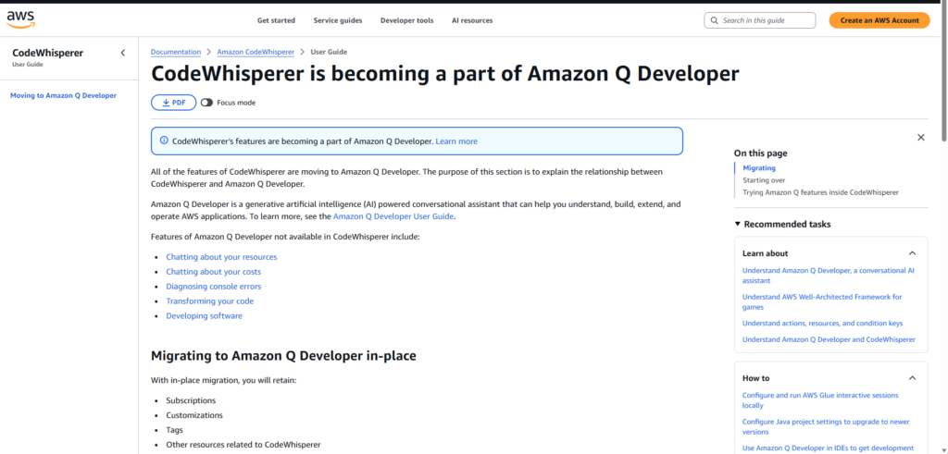Image resolution: width=948 pixels, height=454 pixels.
Task: Download the page as PDF
Action: [x=173, y=103]
